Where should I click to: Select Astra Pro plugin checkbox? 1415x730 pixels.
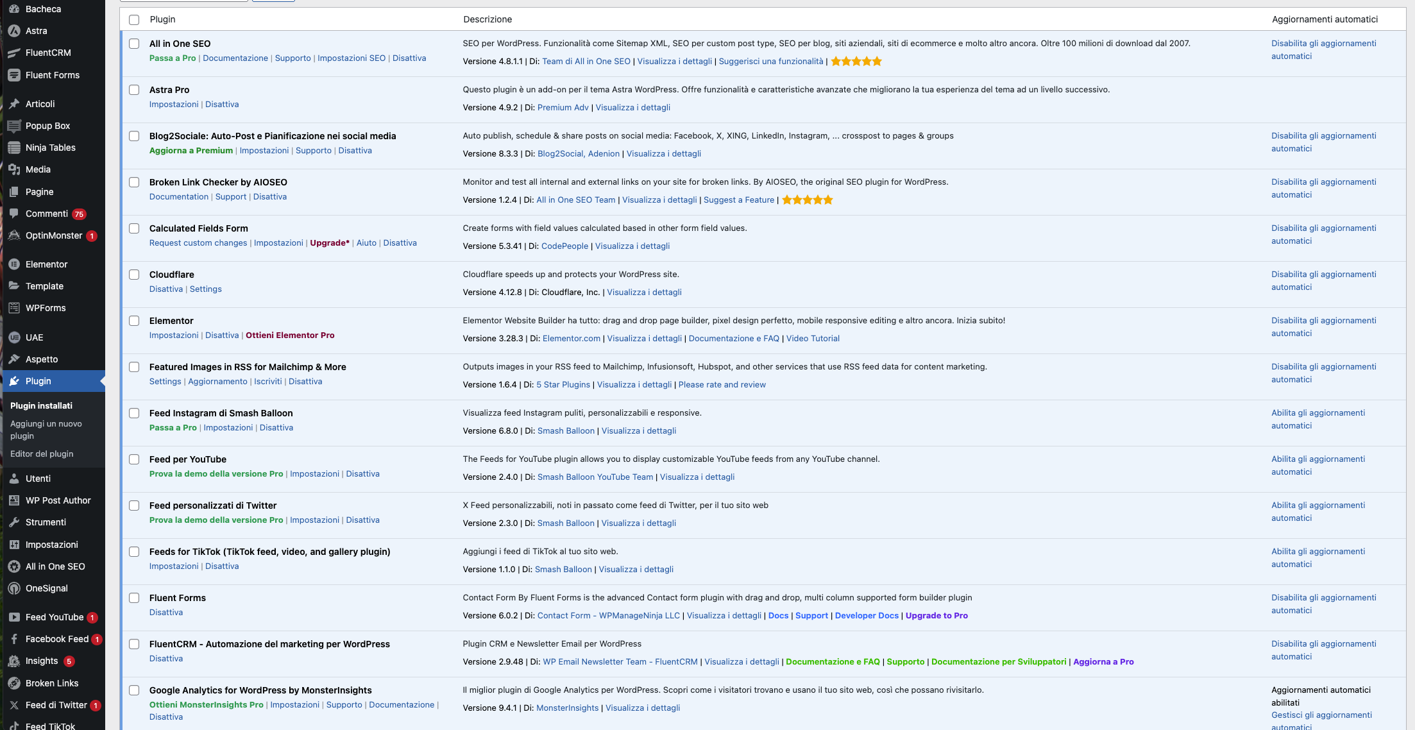click(134, 90)
